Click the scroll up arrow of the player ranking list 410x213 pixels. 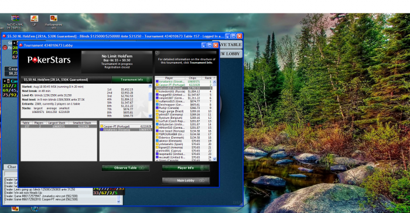pos(214,81)
